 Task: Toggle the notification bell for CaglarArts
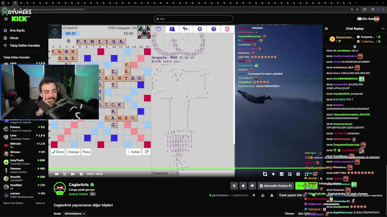[x=243, y=186]
